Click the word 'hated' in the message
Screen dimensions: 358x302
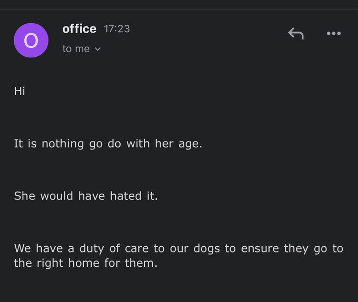coord(126,196)
